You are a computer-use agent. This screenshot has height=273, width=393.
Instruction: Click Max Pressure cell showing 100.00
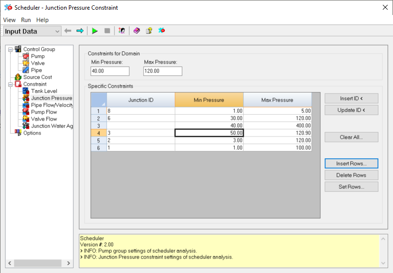click(x=277, y=148)
